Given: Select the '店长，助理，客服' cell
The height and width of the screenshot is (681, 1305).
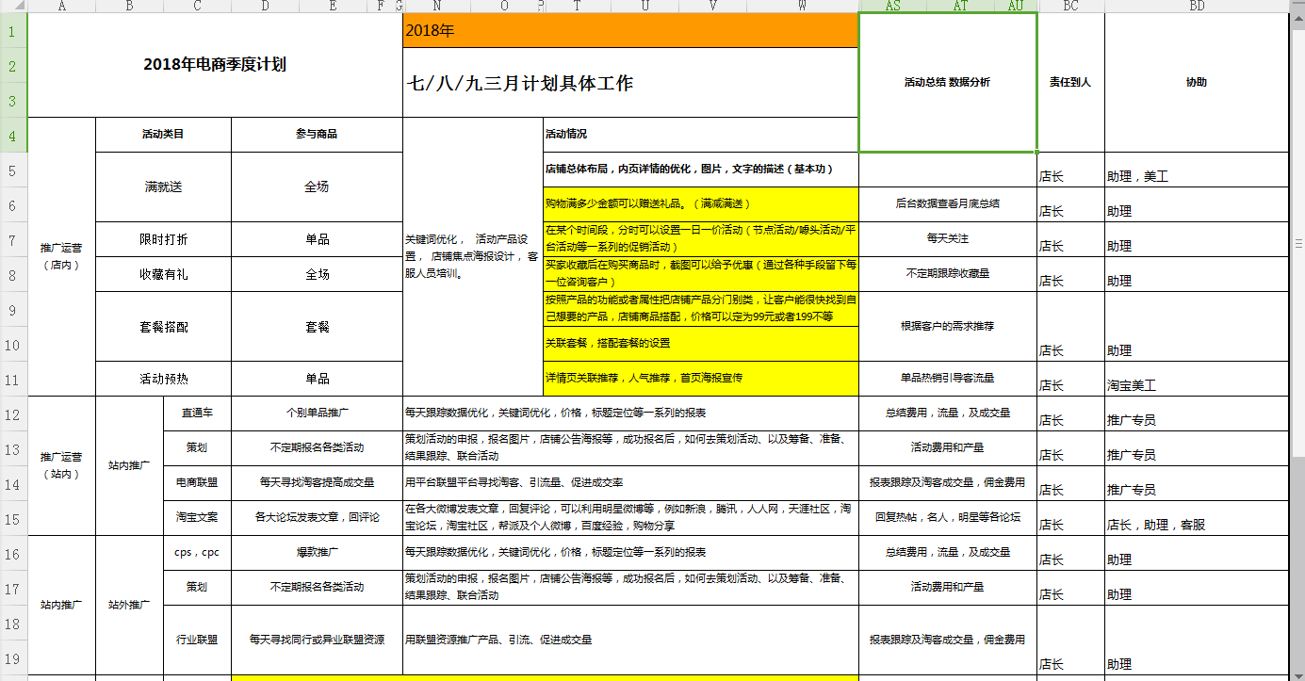Looking at the screenshot, I should tap(1196, 518).
